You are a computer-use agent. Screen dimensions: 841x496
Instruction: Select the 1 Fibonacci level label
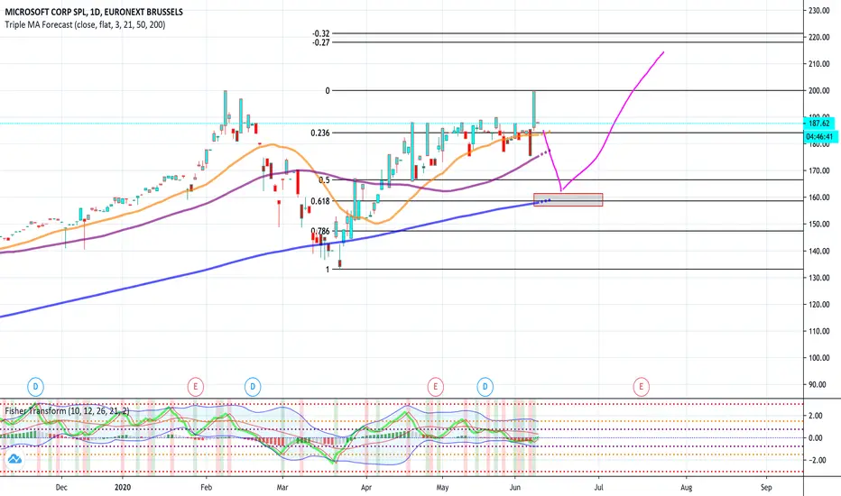tap(328, 269)
